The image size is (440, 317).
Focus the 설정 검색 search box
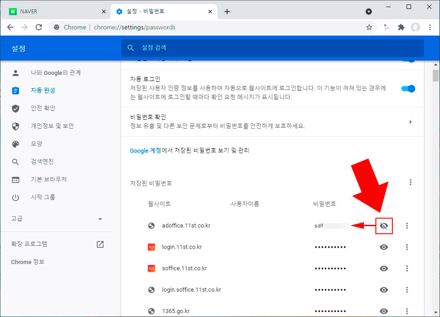272,48
